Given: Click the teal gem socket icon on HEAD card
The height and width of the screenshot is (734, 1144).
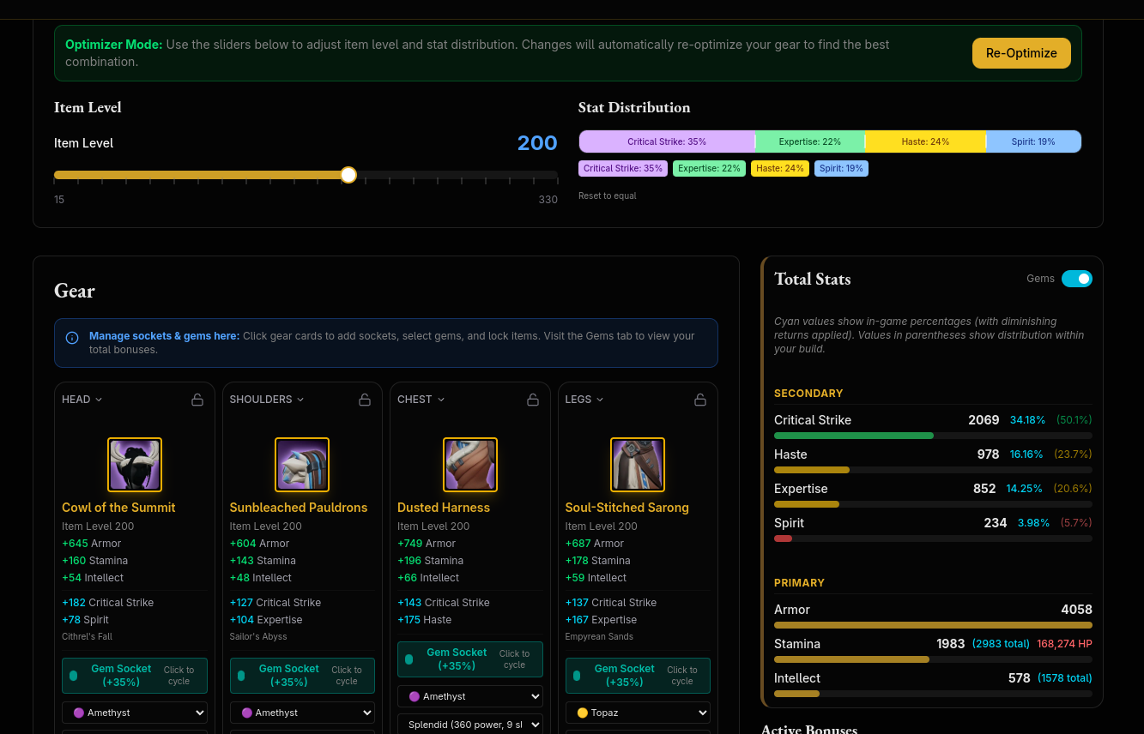Looking at the screenshot, I should [x=74, y=676].
